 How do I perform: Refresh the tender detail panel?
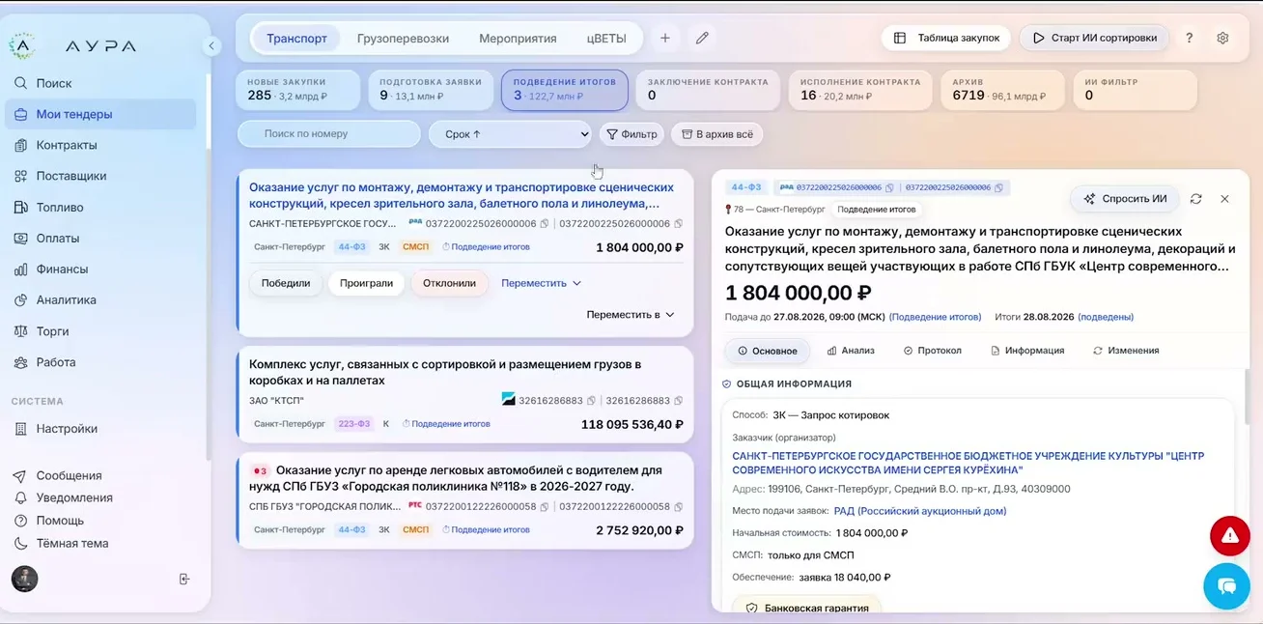pos(1195,199)
